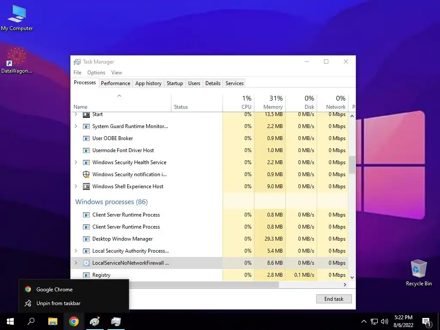Viewport: 440px width, 330px height.
Task: Show hidden tray icons chevron
Action: pyautogui.click(x=364, y=321)
